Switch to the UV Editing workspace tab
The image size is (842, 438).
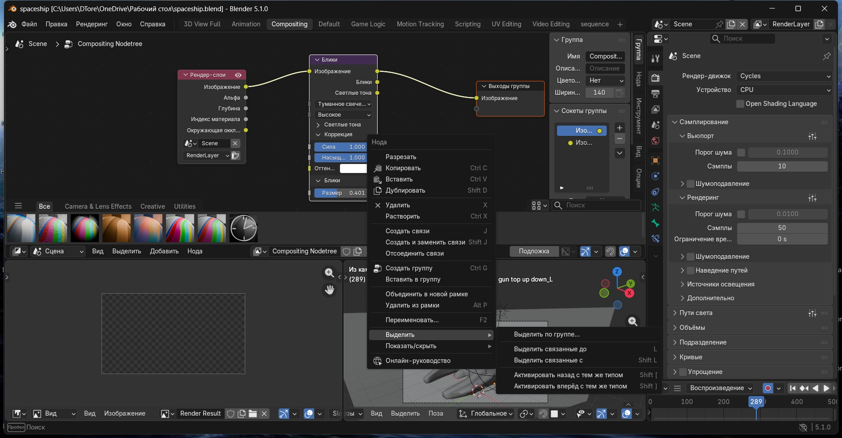(506, 24)
